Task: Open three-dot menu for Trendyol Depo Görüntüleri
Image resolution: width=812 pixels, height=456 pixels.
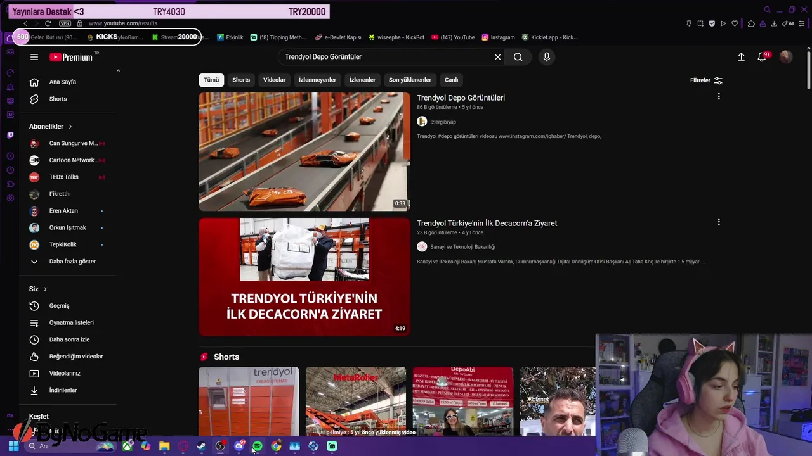Action: (x=719, y=97)
